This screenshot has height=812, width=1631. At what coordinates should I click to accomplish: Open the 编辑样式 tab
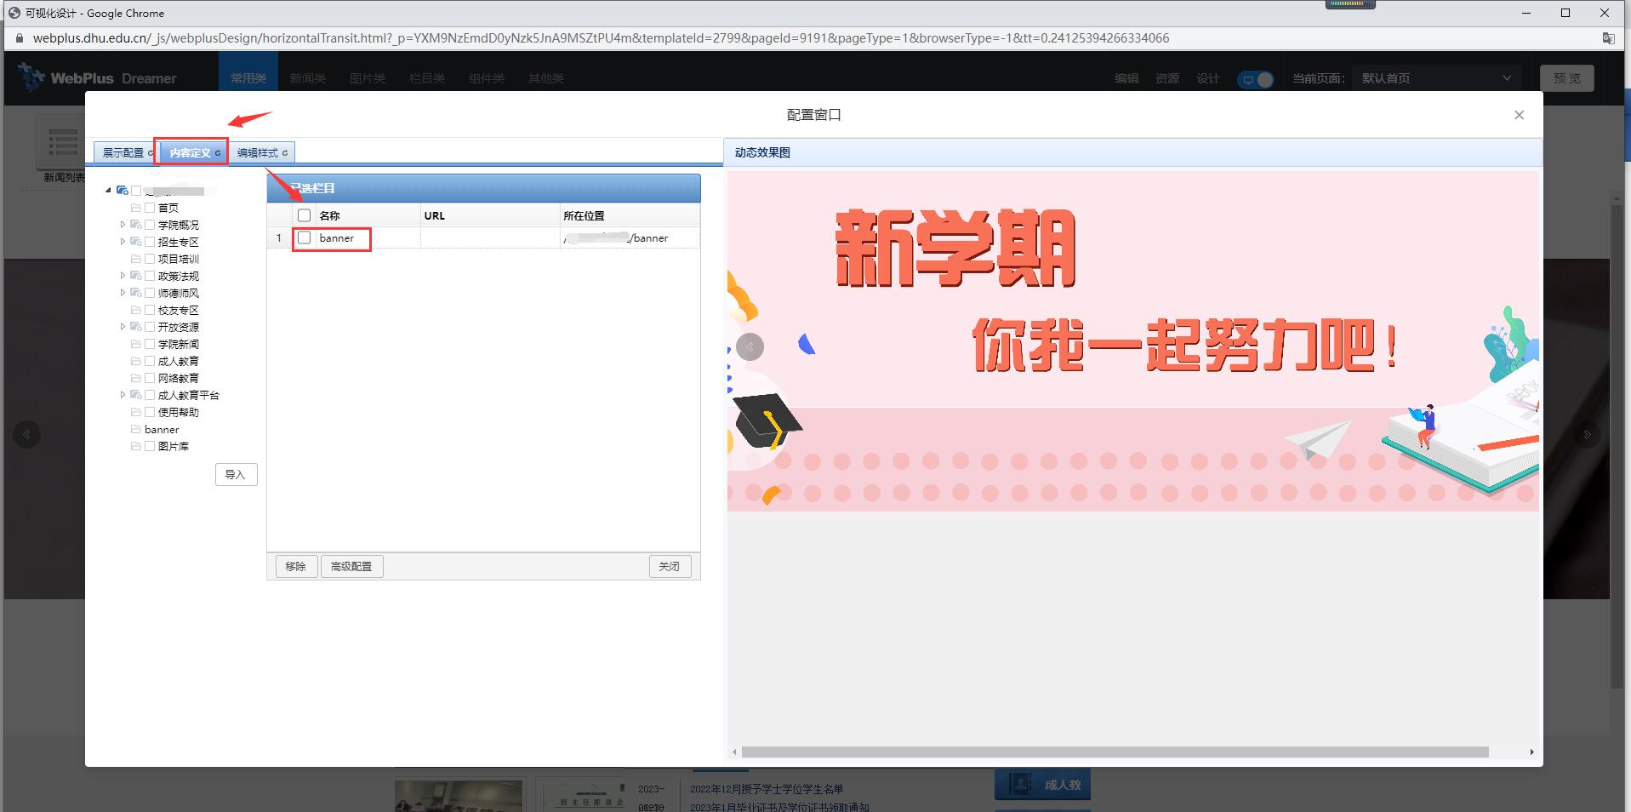(x=257, y=153)
